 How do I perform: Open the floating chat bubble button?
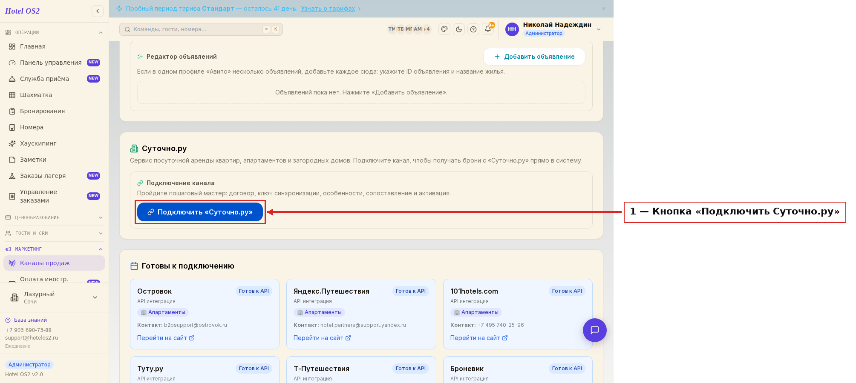594,330
